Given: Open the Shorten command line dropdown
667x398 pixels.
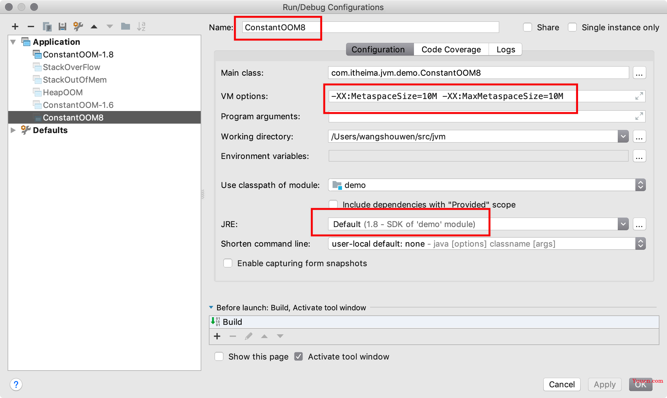Looking at the screenshot, I should [641, 244].
